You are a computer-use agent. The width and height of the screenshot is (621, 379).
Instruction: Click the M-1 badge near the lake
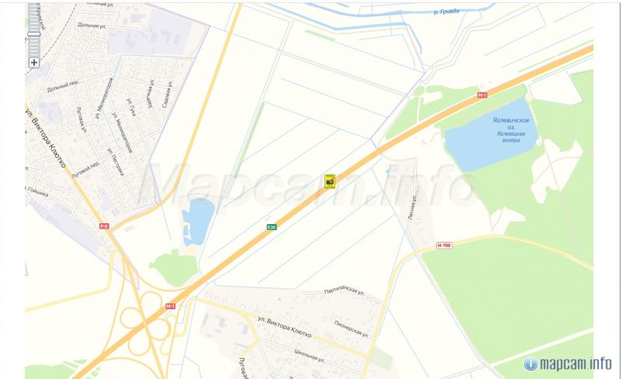tap(482, 95)
